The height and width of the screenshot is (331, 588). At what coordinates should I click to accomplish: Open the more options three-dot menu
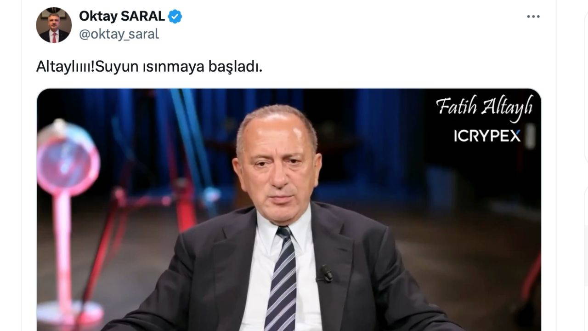tap(533, 17)
